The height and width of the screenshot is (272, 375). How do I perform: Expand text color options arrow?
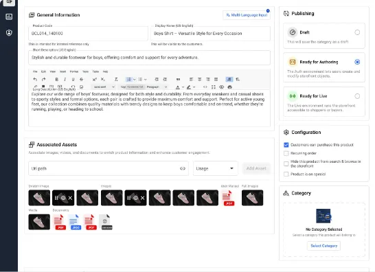tap(183, 87)
